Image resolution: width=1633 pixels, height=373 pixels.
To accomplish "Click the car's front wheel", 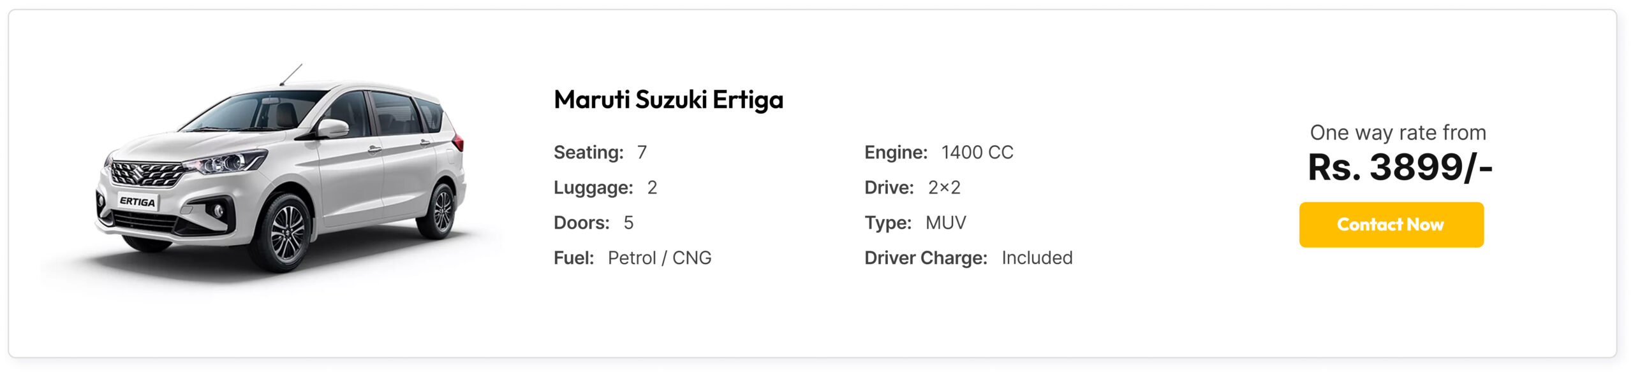I will click(286, 232).
